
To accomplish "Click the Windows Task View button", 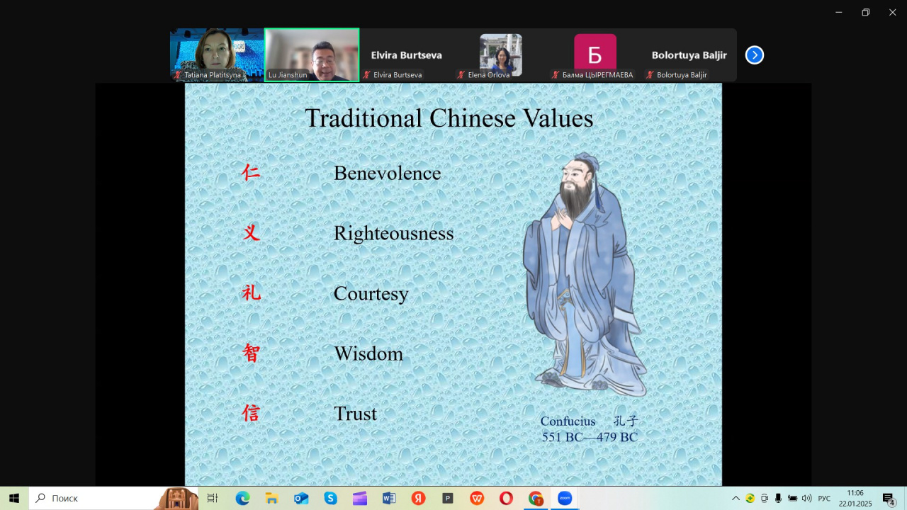I will tap(212, 498).
